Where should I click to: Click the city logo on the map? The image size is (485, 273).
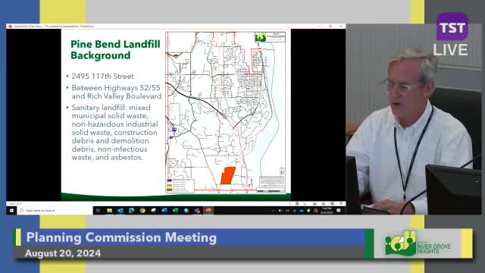tap(260, 37)
